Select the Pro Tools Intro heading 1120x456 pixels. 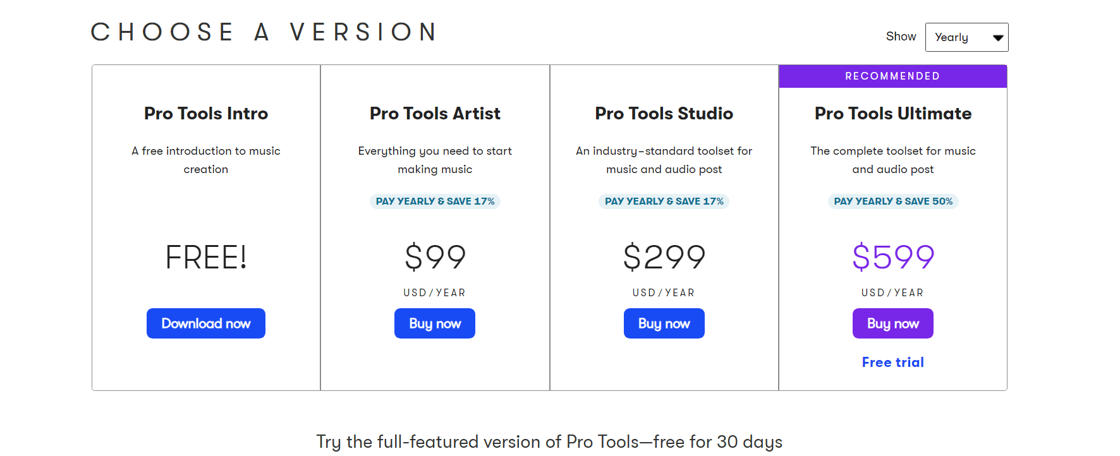206,114
